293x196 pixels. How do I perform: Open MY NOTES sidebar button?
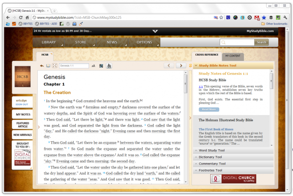23,114
